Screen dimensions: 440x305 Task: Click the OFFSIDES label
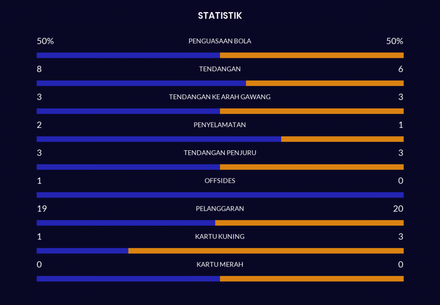click(220, 181)
